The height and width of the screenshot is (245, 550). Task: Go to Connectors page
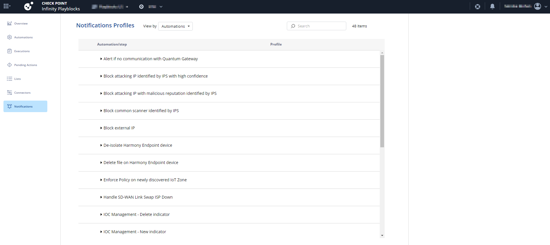point(22,93)
